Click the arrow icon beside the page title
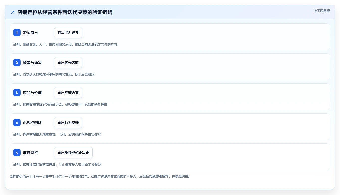Image resolution: width=340 pixels, height=195 pixels. [13, 12]
